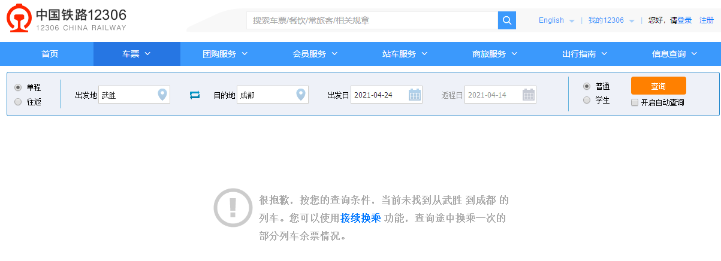Screen dimensions: 721x261
Task: Go to the 首页 home tab
Action: coord(50,54)
